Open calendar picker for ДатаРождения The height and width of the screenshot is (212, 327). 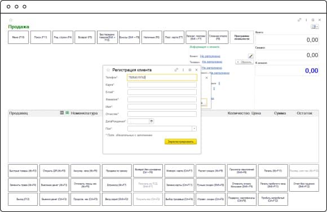point(152,121)
